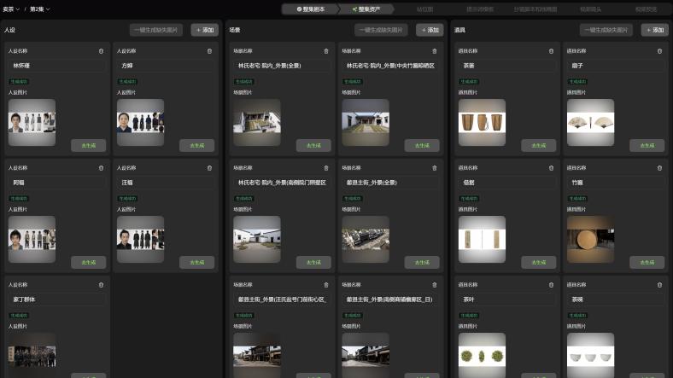Open the 林怀瑾 character image thumbnail

coord(32,123)
